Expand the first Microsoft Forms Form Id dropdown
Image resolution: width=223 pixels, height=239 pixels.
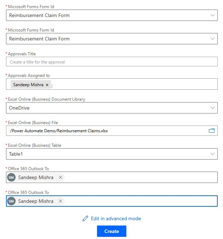[x=212, y=15]
